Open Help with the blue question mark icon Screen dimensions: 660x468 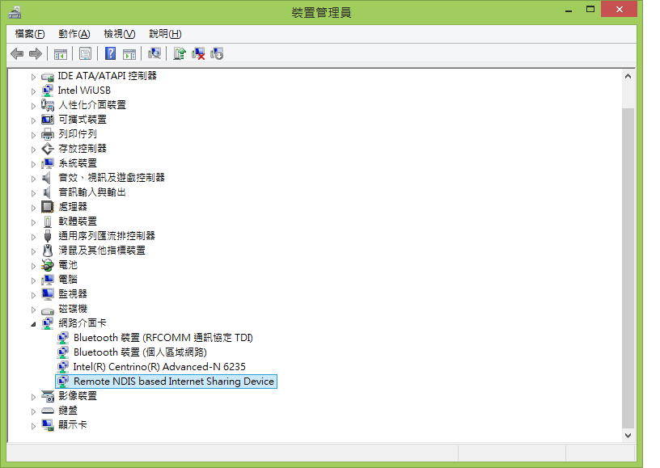110,54
